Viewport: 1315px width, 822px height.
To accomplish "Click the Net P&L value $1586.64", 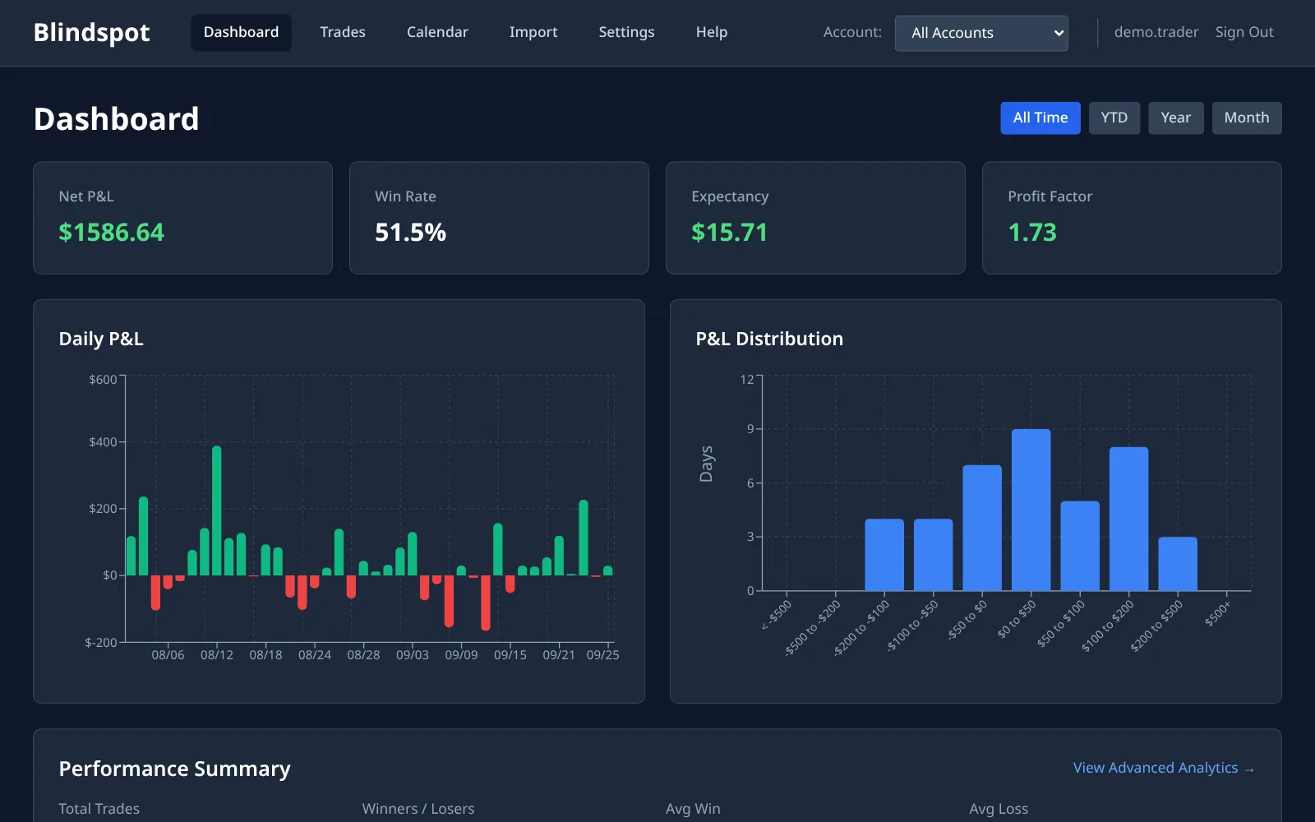I will click(x=112, y=233).
